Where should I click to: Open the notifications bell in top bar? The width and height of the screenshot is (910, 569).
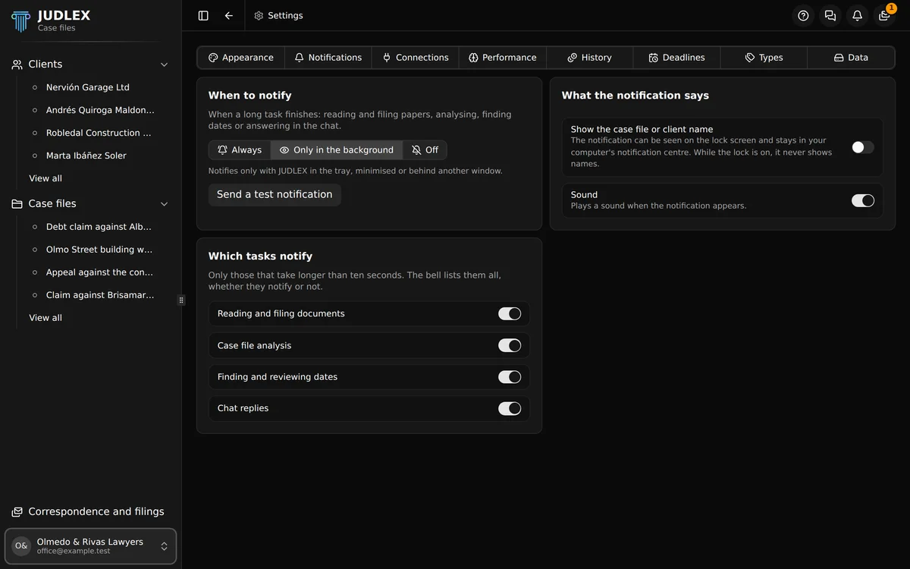click(857, 15)
